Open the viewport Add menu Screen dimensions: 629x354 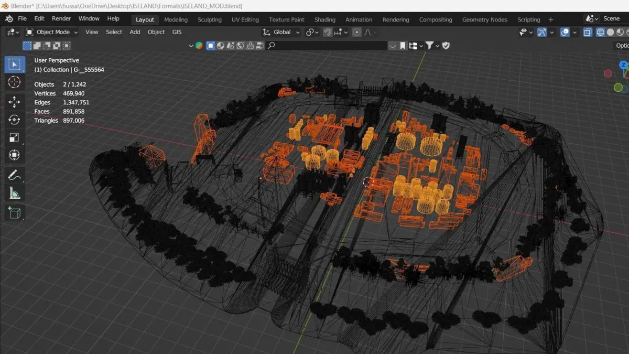[135, 32]
